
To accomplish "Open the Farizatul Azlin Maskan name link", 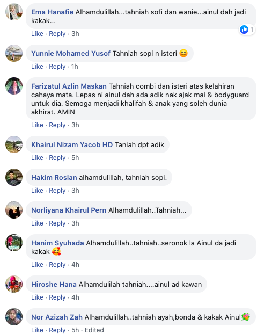I will tap(69, 86).
